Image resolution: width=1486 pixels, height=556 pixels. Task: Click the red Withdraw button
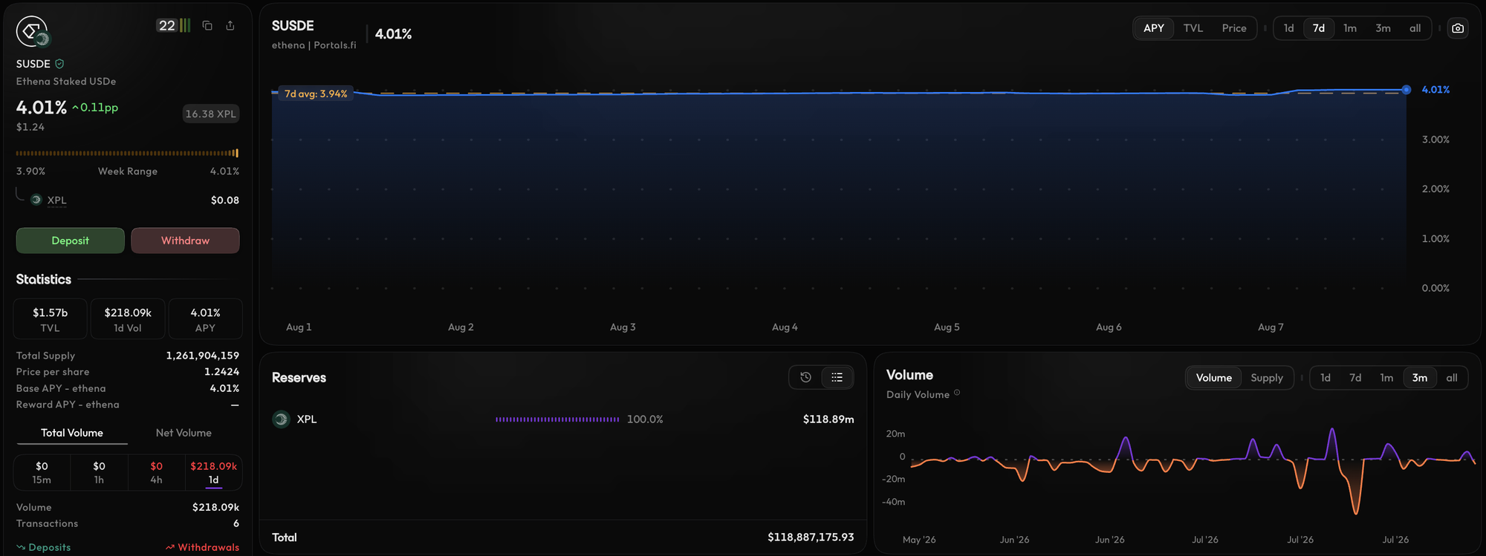(x=185, y=241)
